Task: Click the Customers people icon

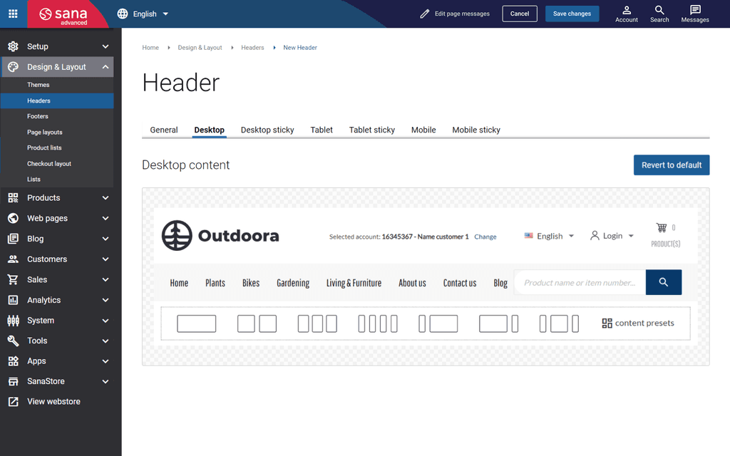Action: 13,259
